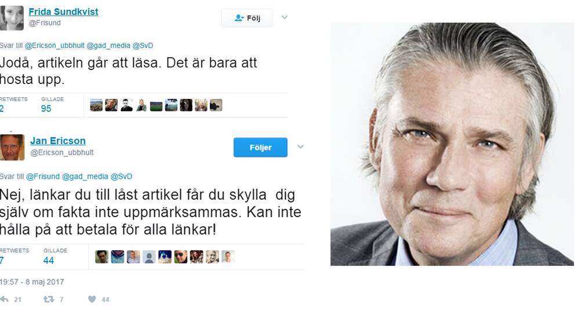Click last liker avatar under Jan's tweet
This screenshot has width=575, height=323.
click(228, 256)
